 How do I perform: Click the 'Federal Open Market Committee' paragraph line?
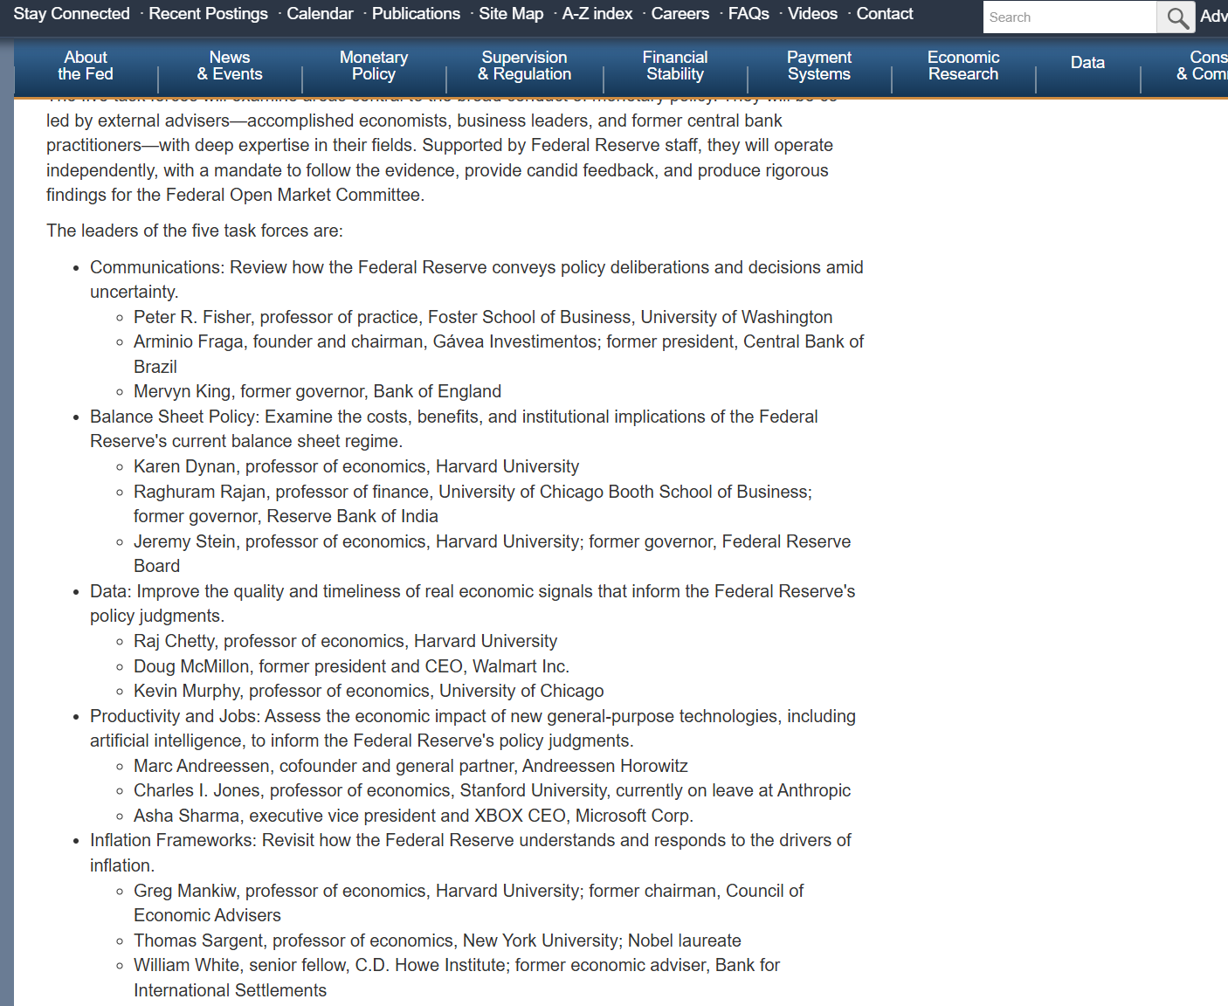click(235, 195)
